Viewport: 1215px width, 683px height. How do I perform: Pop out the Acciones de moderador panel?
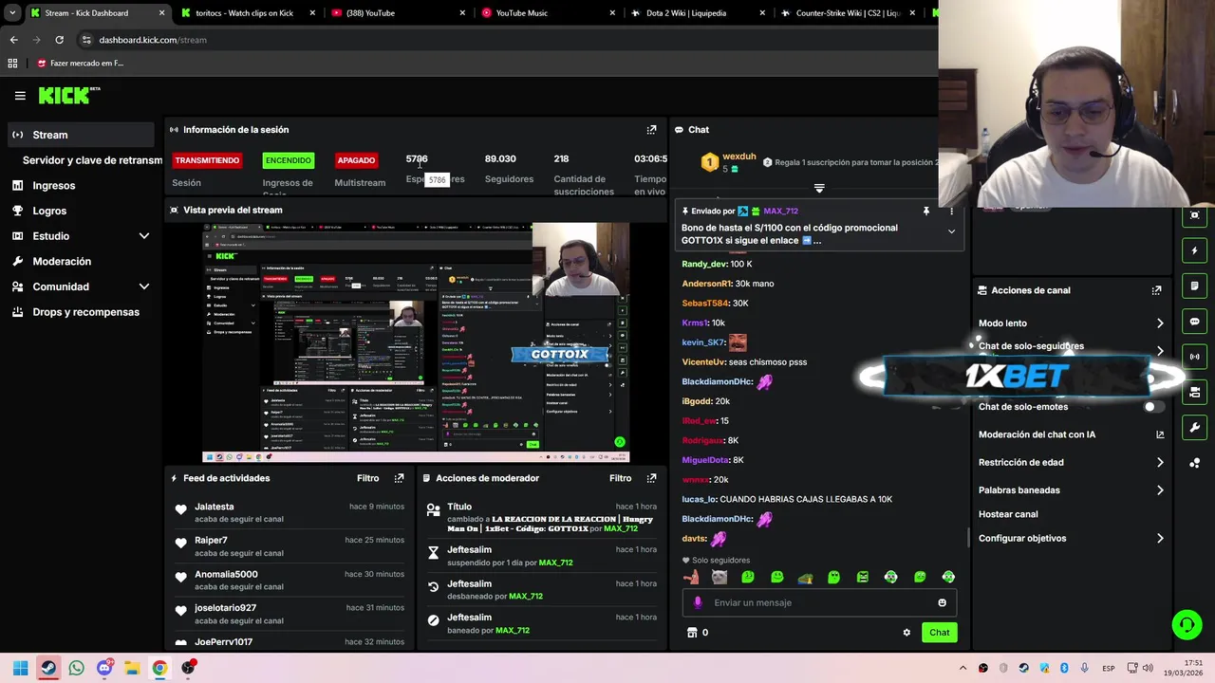click(651, 478)
